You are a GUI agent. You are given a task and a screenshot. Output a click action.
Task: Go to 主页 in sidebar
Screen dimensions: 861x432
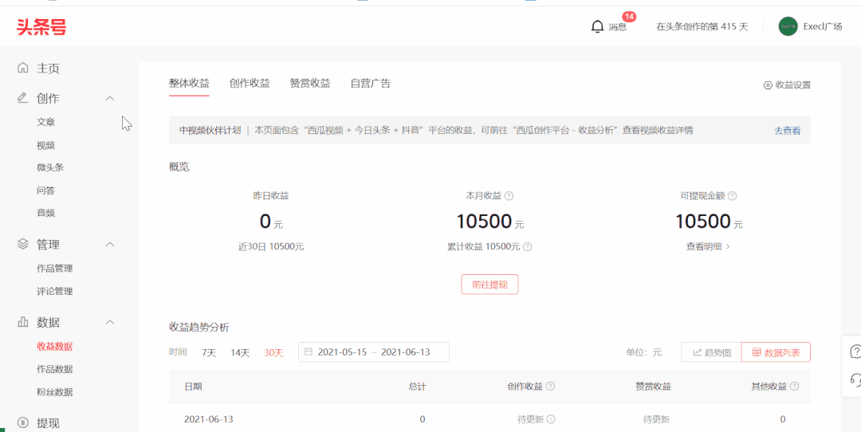[x=48, y=69]
